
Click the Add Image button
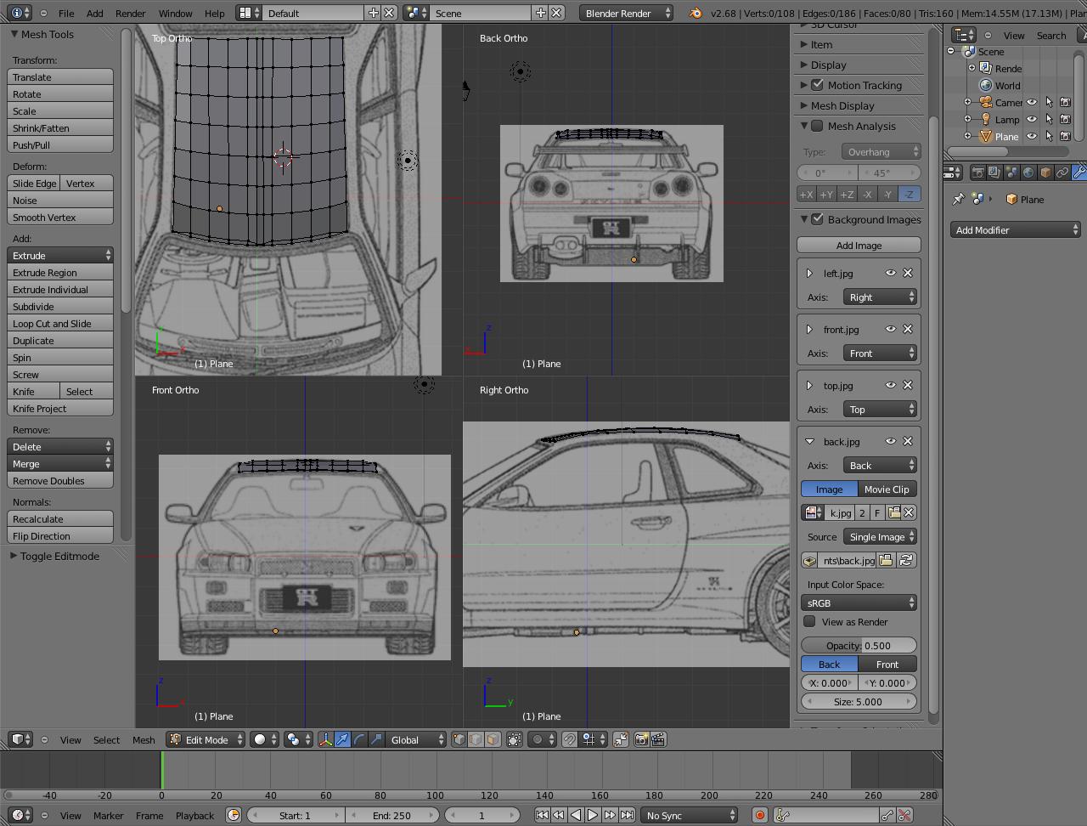pyautogui.click(x=859, y=245)
